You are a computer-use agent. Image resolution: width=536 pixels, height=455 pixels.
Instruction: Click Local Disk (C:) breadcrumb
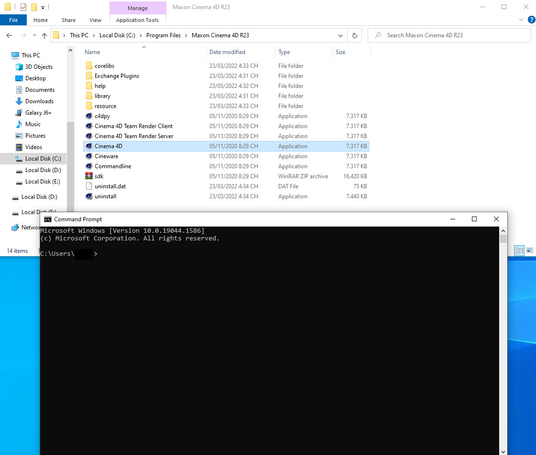click(117, 35)
